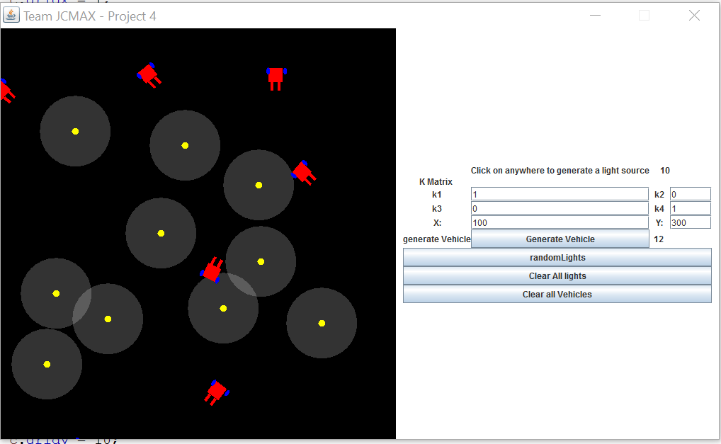Minimize the Team JCMAX window

(x=596, y=15)
